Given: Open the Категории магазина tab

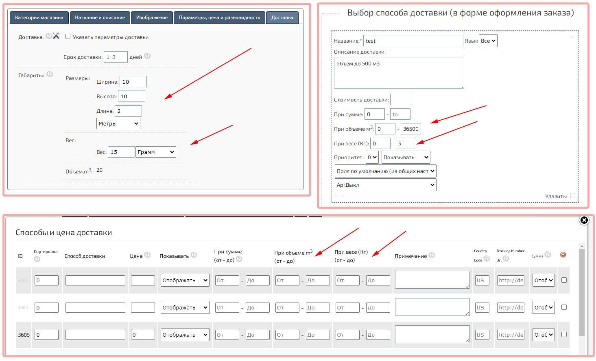Looking at the screenshot, I should (x=39, y=17).
